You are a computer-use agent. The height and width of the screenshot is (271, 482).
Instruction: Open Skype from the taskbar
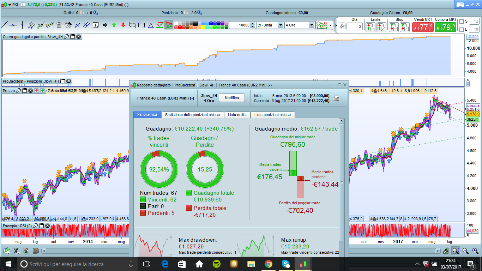tap(285, 264)
